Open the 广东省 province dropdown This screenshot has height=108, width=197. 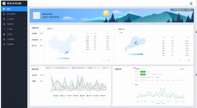125,33
